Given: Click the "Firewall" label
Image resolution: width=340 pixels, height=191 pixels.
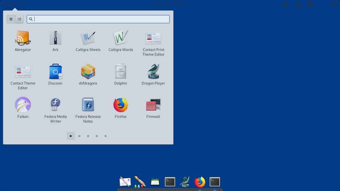Looking at the screenshot, I should [x=153, y=117].
